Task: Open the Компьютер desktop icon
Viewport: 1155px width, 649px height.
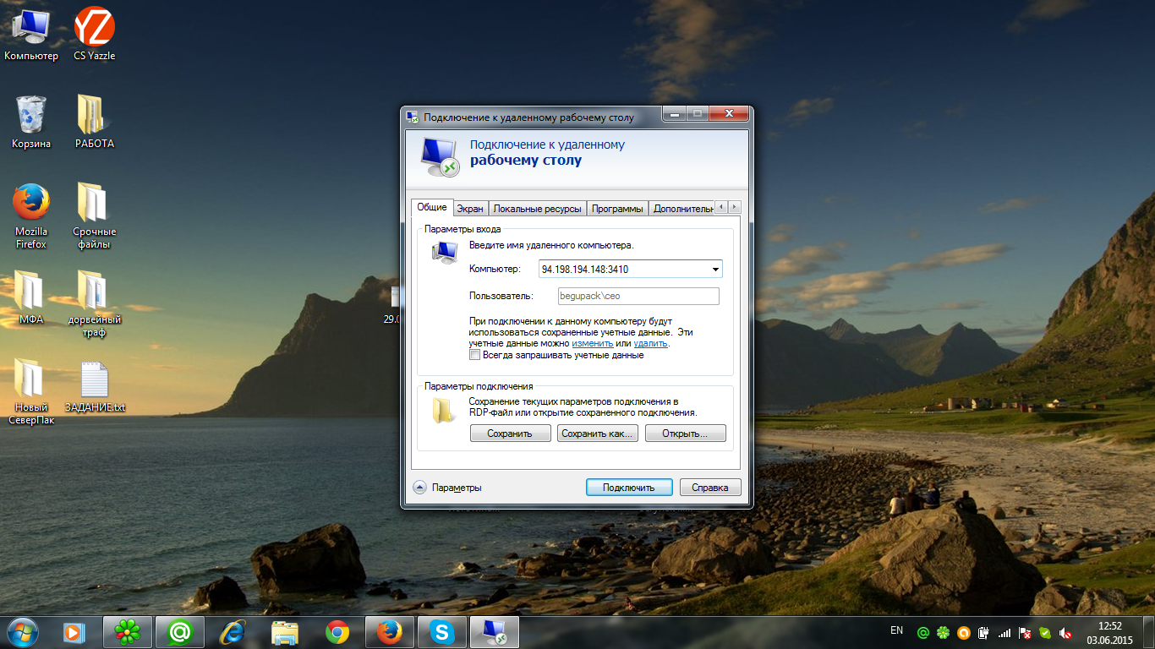Action: (x=31, y=34)
